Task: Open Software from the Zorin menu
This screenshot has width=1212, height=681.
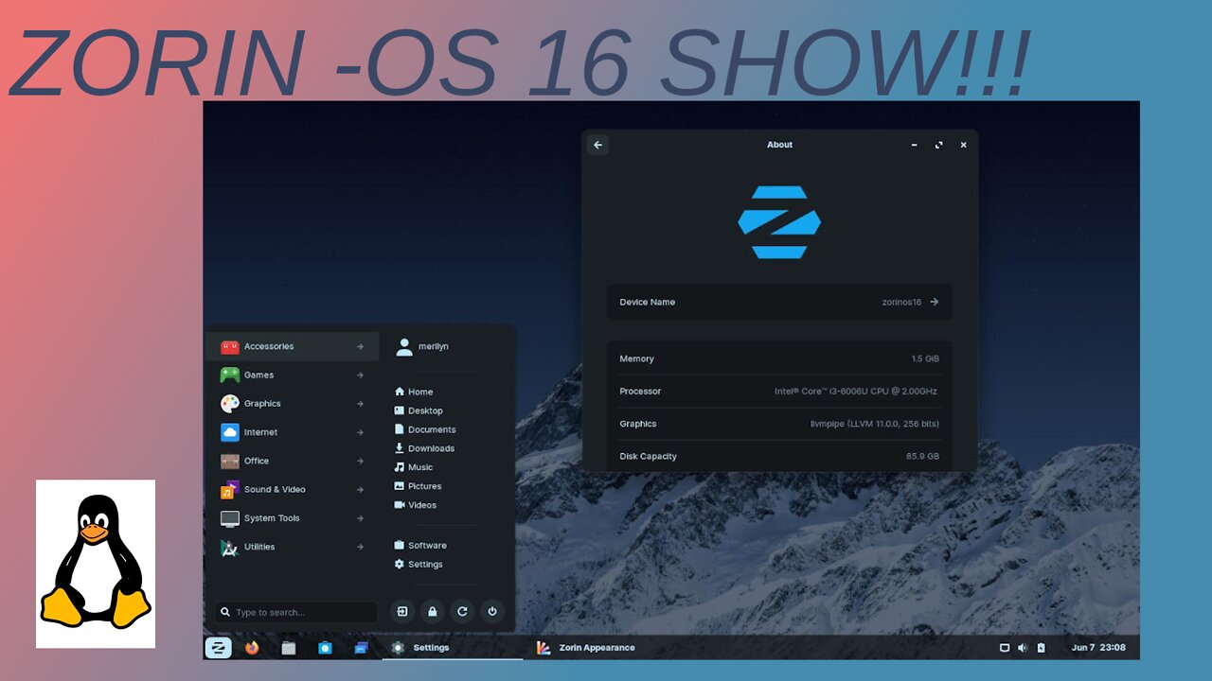Action: click(420, 546)
